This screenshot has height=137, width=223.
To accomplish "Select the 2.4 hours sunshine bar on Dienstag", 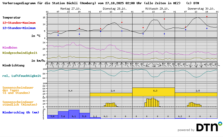I will 111,94.
